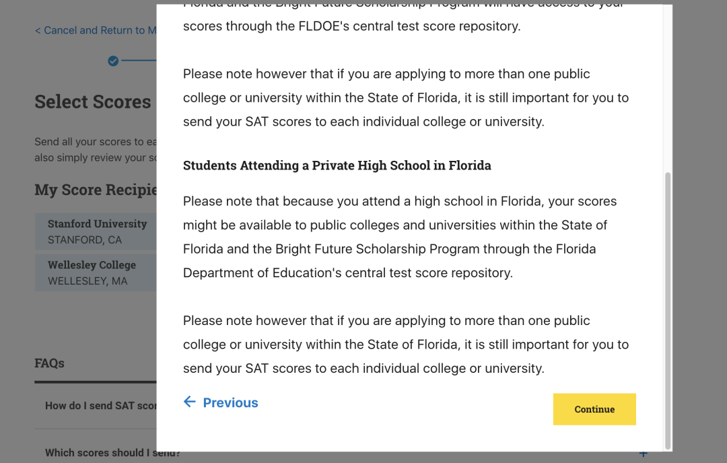The height and width of the screenshot is (463, 727).
Task: Click the completed step checkmark icon
Action: [113, 61]
